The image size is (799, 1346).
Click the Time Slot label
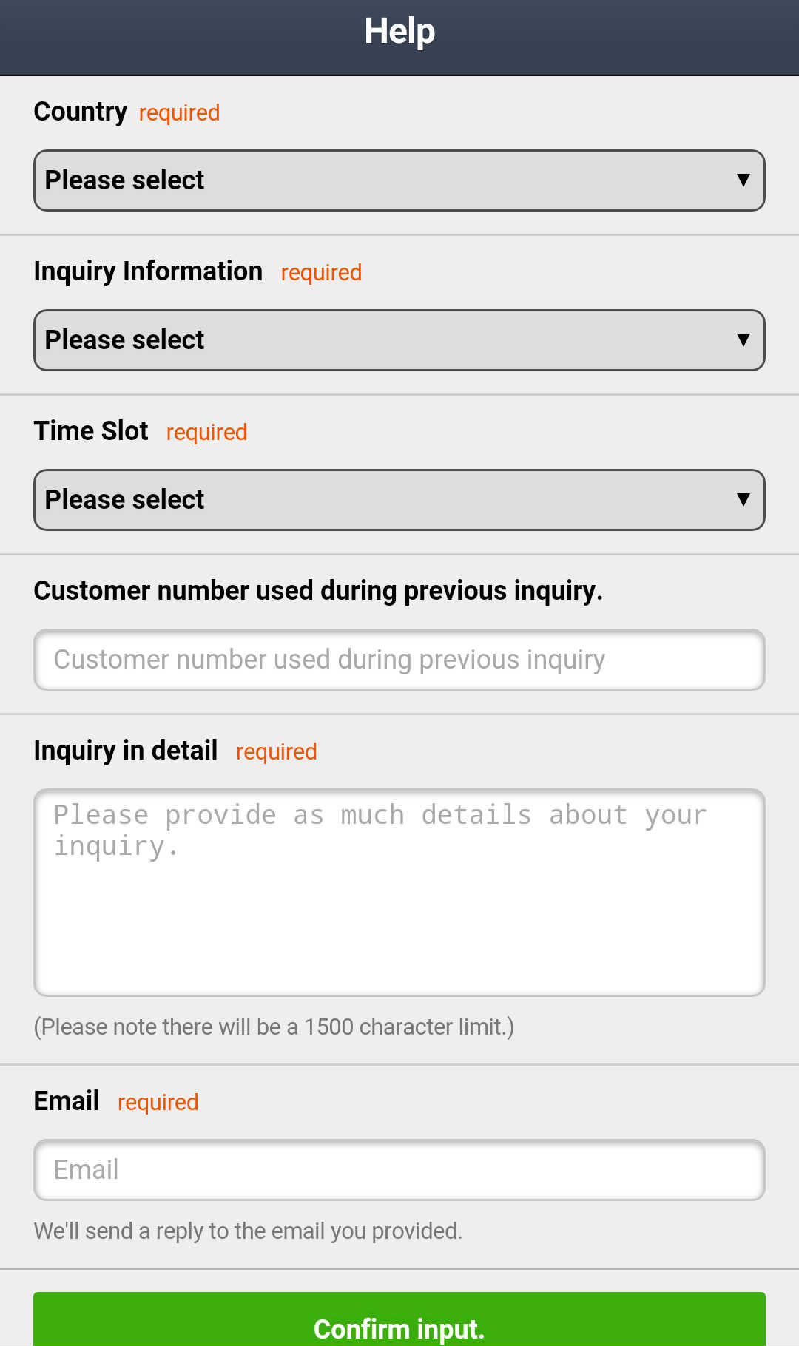coord(91,430)
